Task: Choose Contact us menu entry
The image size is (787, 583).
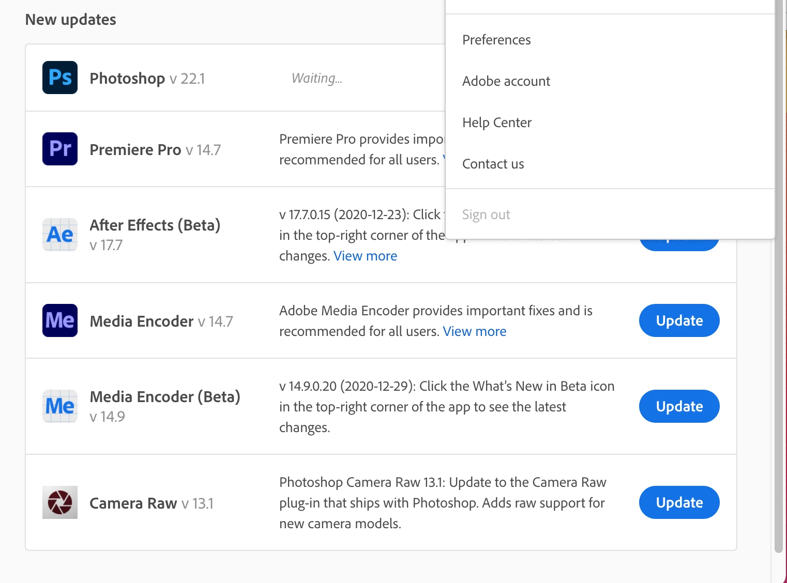Action: [493, 164]
